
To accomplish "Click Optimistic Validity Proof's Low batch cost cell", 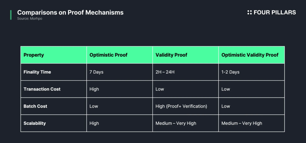I will pos(252,106).
